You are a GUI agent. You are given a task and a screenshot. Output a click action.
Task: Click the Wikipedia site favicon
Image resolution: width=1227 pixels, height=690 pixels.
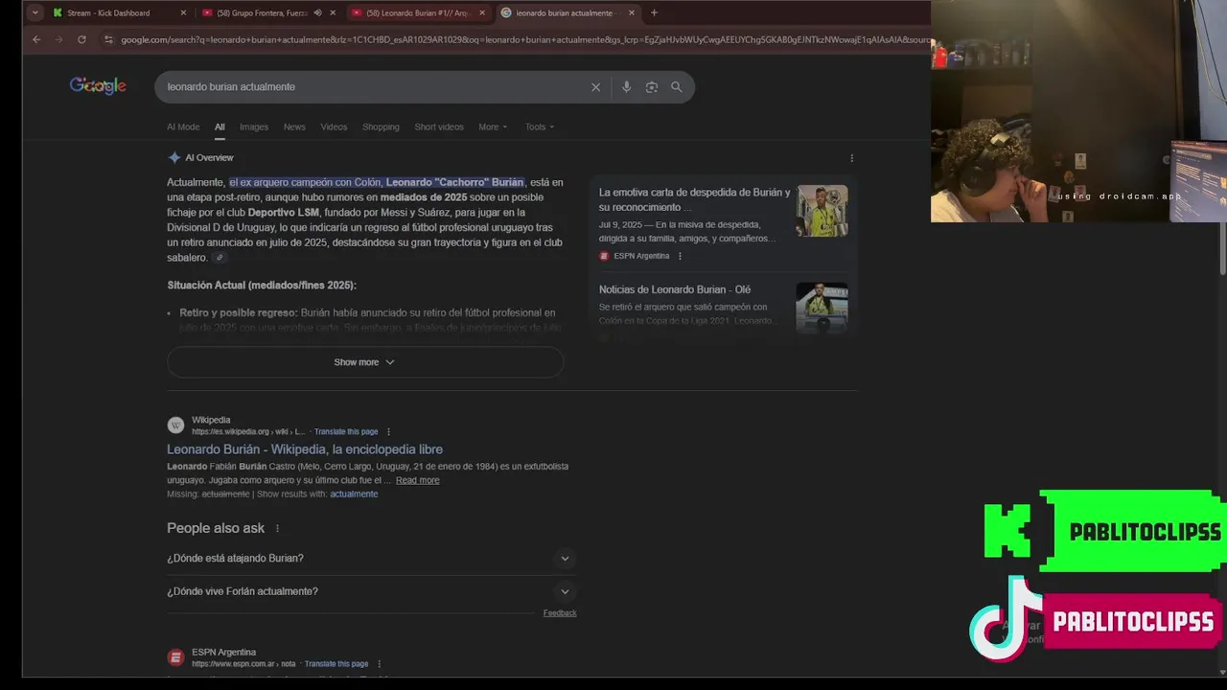coord(175,425)
